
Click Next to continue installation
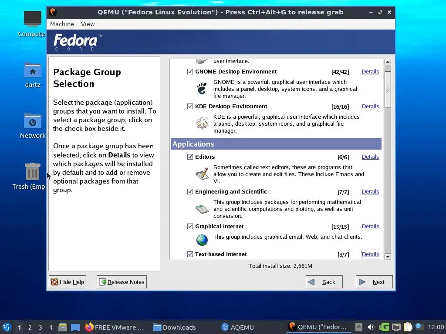(374, 282)
